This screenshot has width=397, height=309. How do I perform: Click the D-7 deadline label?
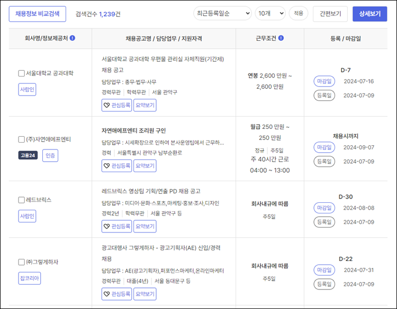click(x=346, y=70)
